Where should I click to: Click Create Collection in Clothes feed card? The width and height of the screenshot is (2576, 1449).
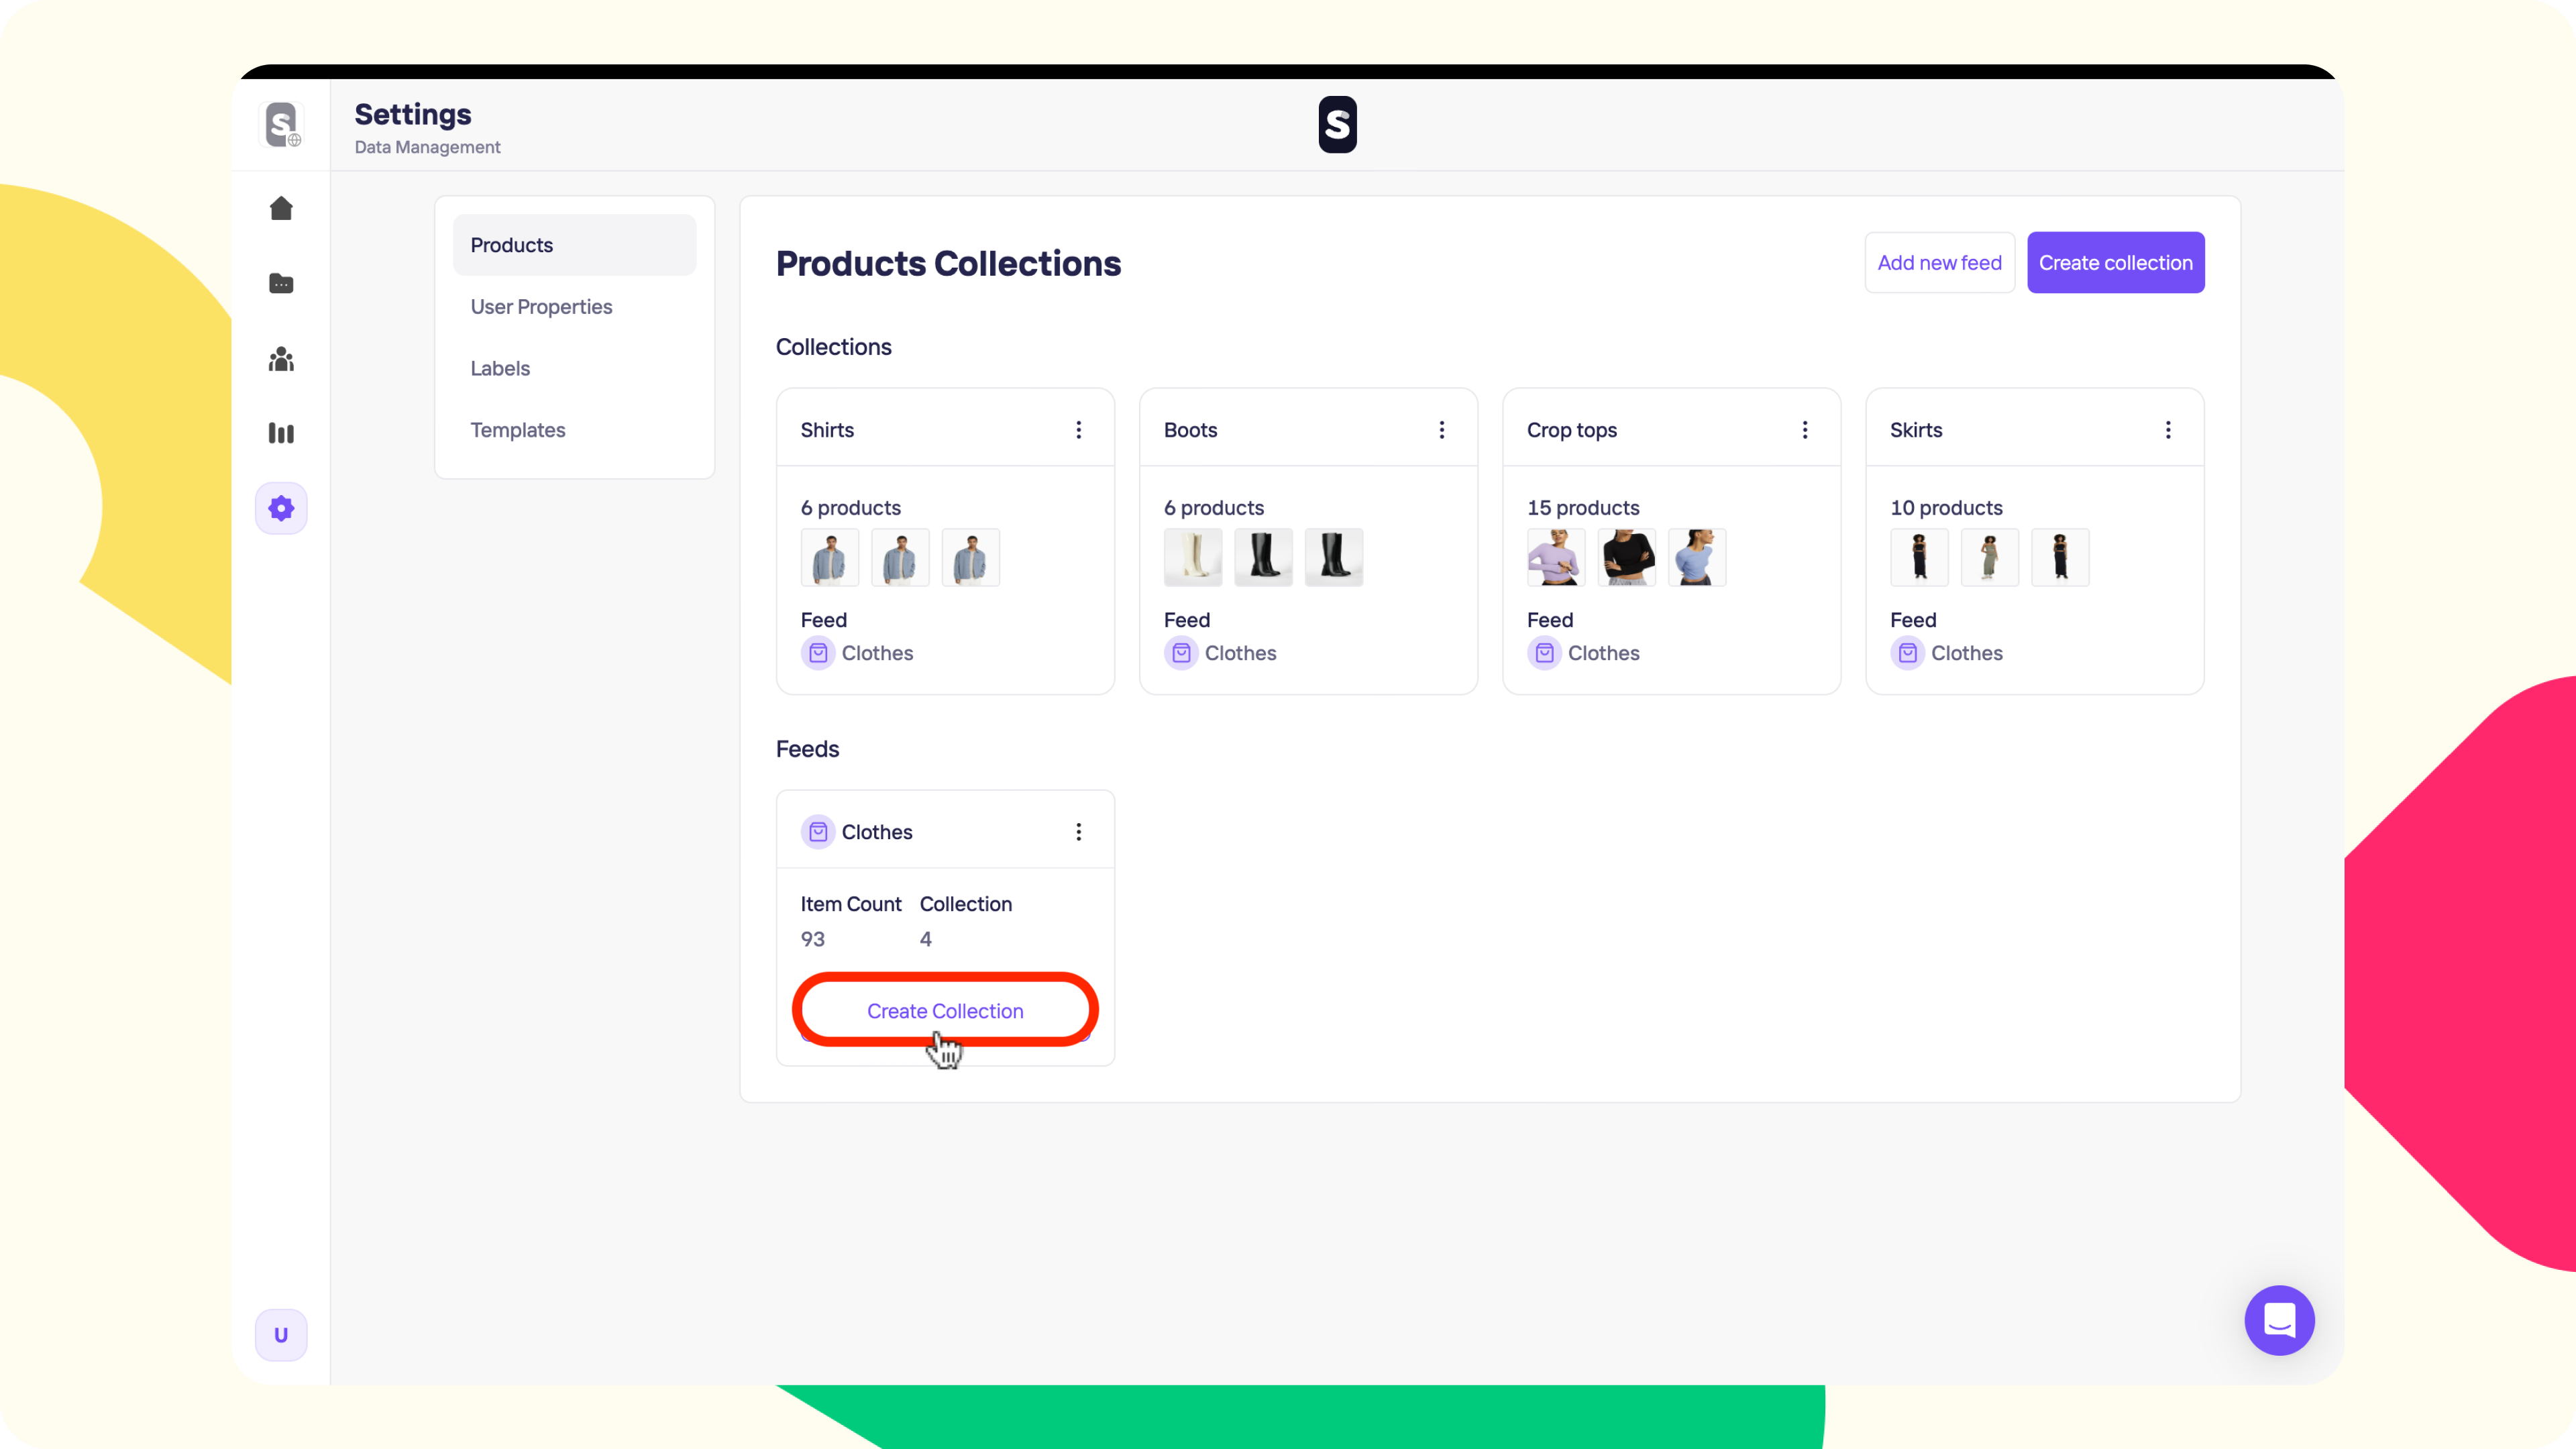pyautogui.click(x=945, y=1011)
